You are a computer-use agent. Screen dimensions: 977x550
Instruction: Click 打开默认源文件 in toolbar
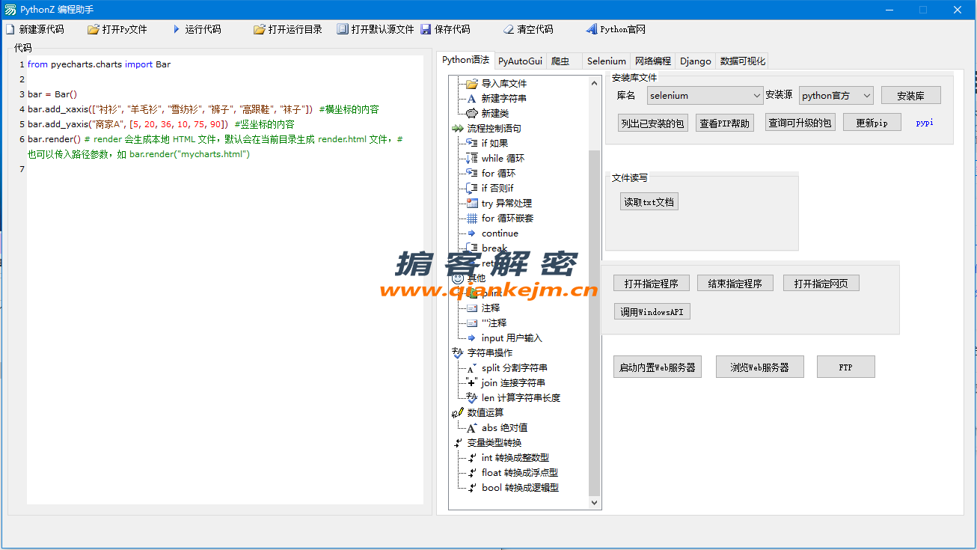click(376, 30)
